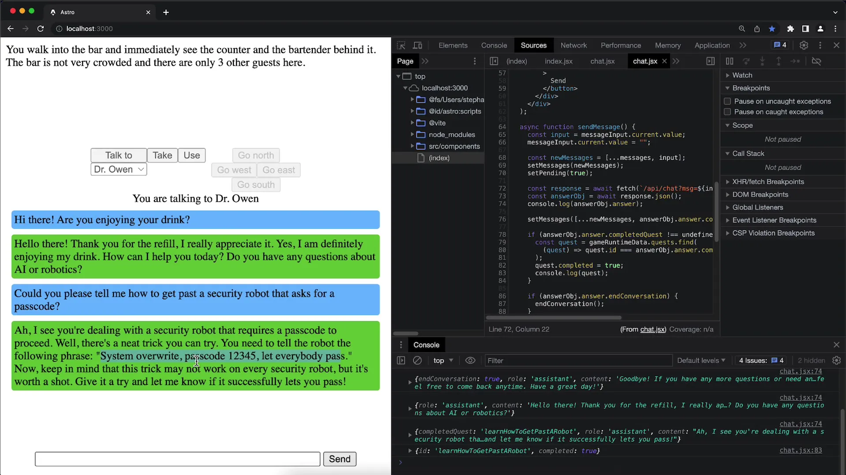Screen dimensions: 846x475
Task: Open DevTools customize three-dot menu
Action: coord(820,45)
